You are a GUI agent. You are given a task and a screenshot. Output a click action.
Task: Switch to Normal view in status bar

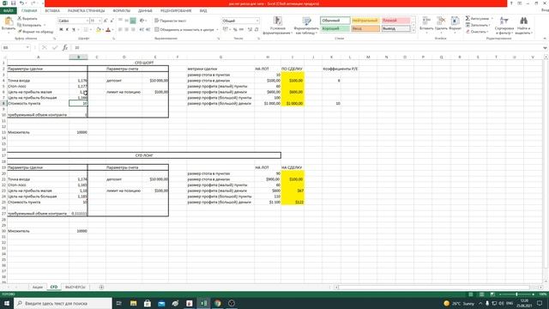pyautogui.click(x=471, y=294)
